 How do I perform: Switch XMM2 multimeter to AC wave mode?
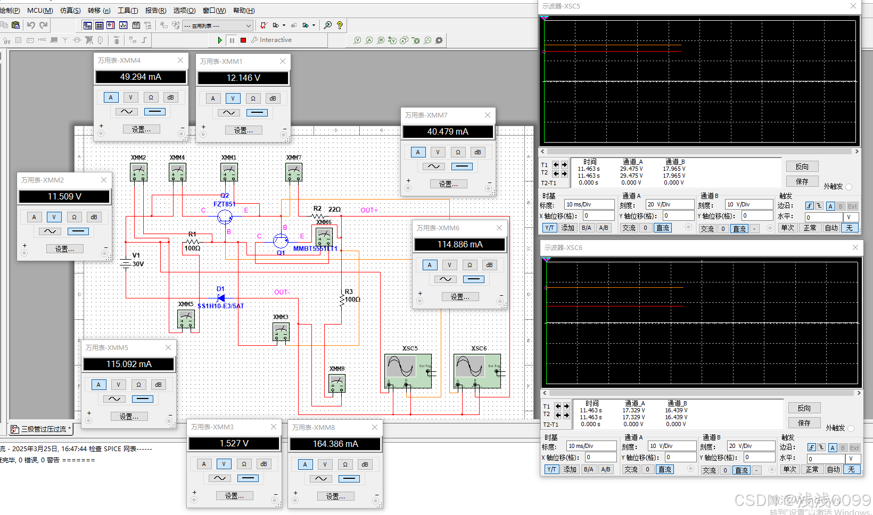pyautogui.click(x=50, y=231)
